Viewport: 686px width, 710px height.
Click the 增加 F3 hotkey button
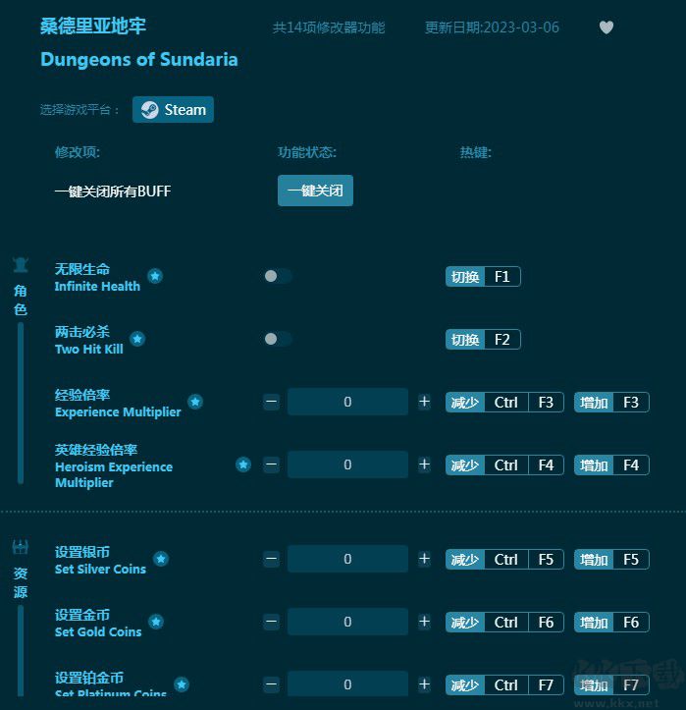611,402
